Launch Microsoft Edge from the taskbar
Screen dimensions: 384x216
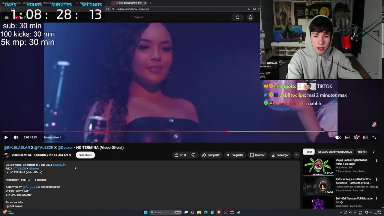click(205, 212)
